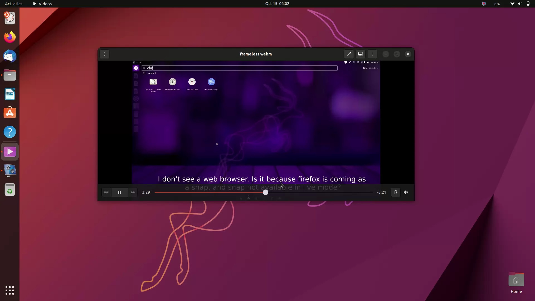Open the Show Applications grid
The width and height of the screenshot is (535, 301).
tap(9, 290)
